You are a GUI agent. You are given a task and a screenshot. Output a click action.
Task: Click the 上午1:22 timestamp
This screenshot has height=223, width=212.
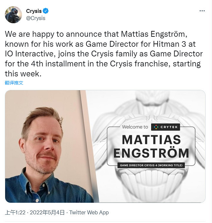(15, 212)
